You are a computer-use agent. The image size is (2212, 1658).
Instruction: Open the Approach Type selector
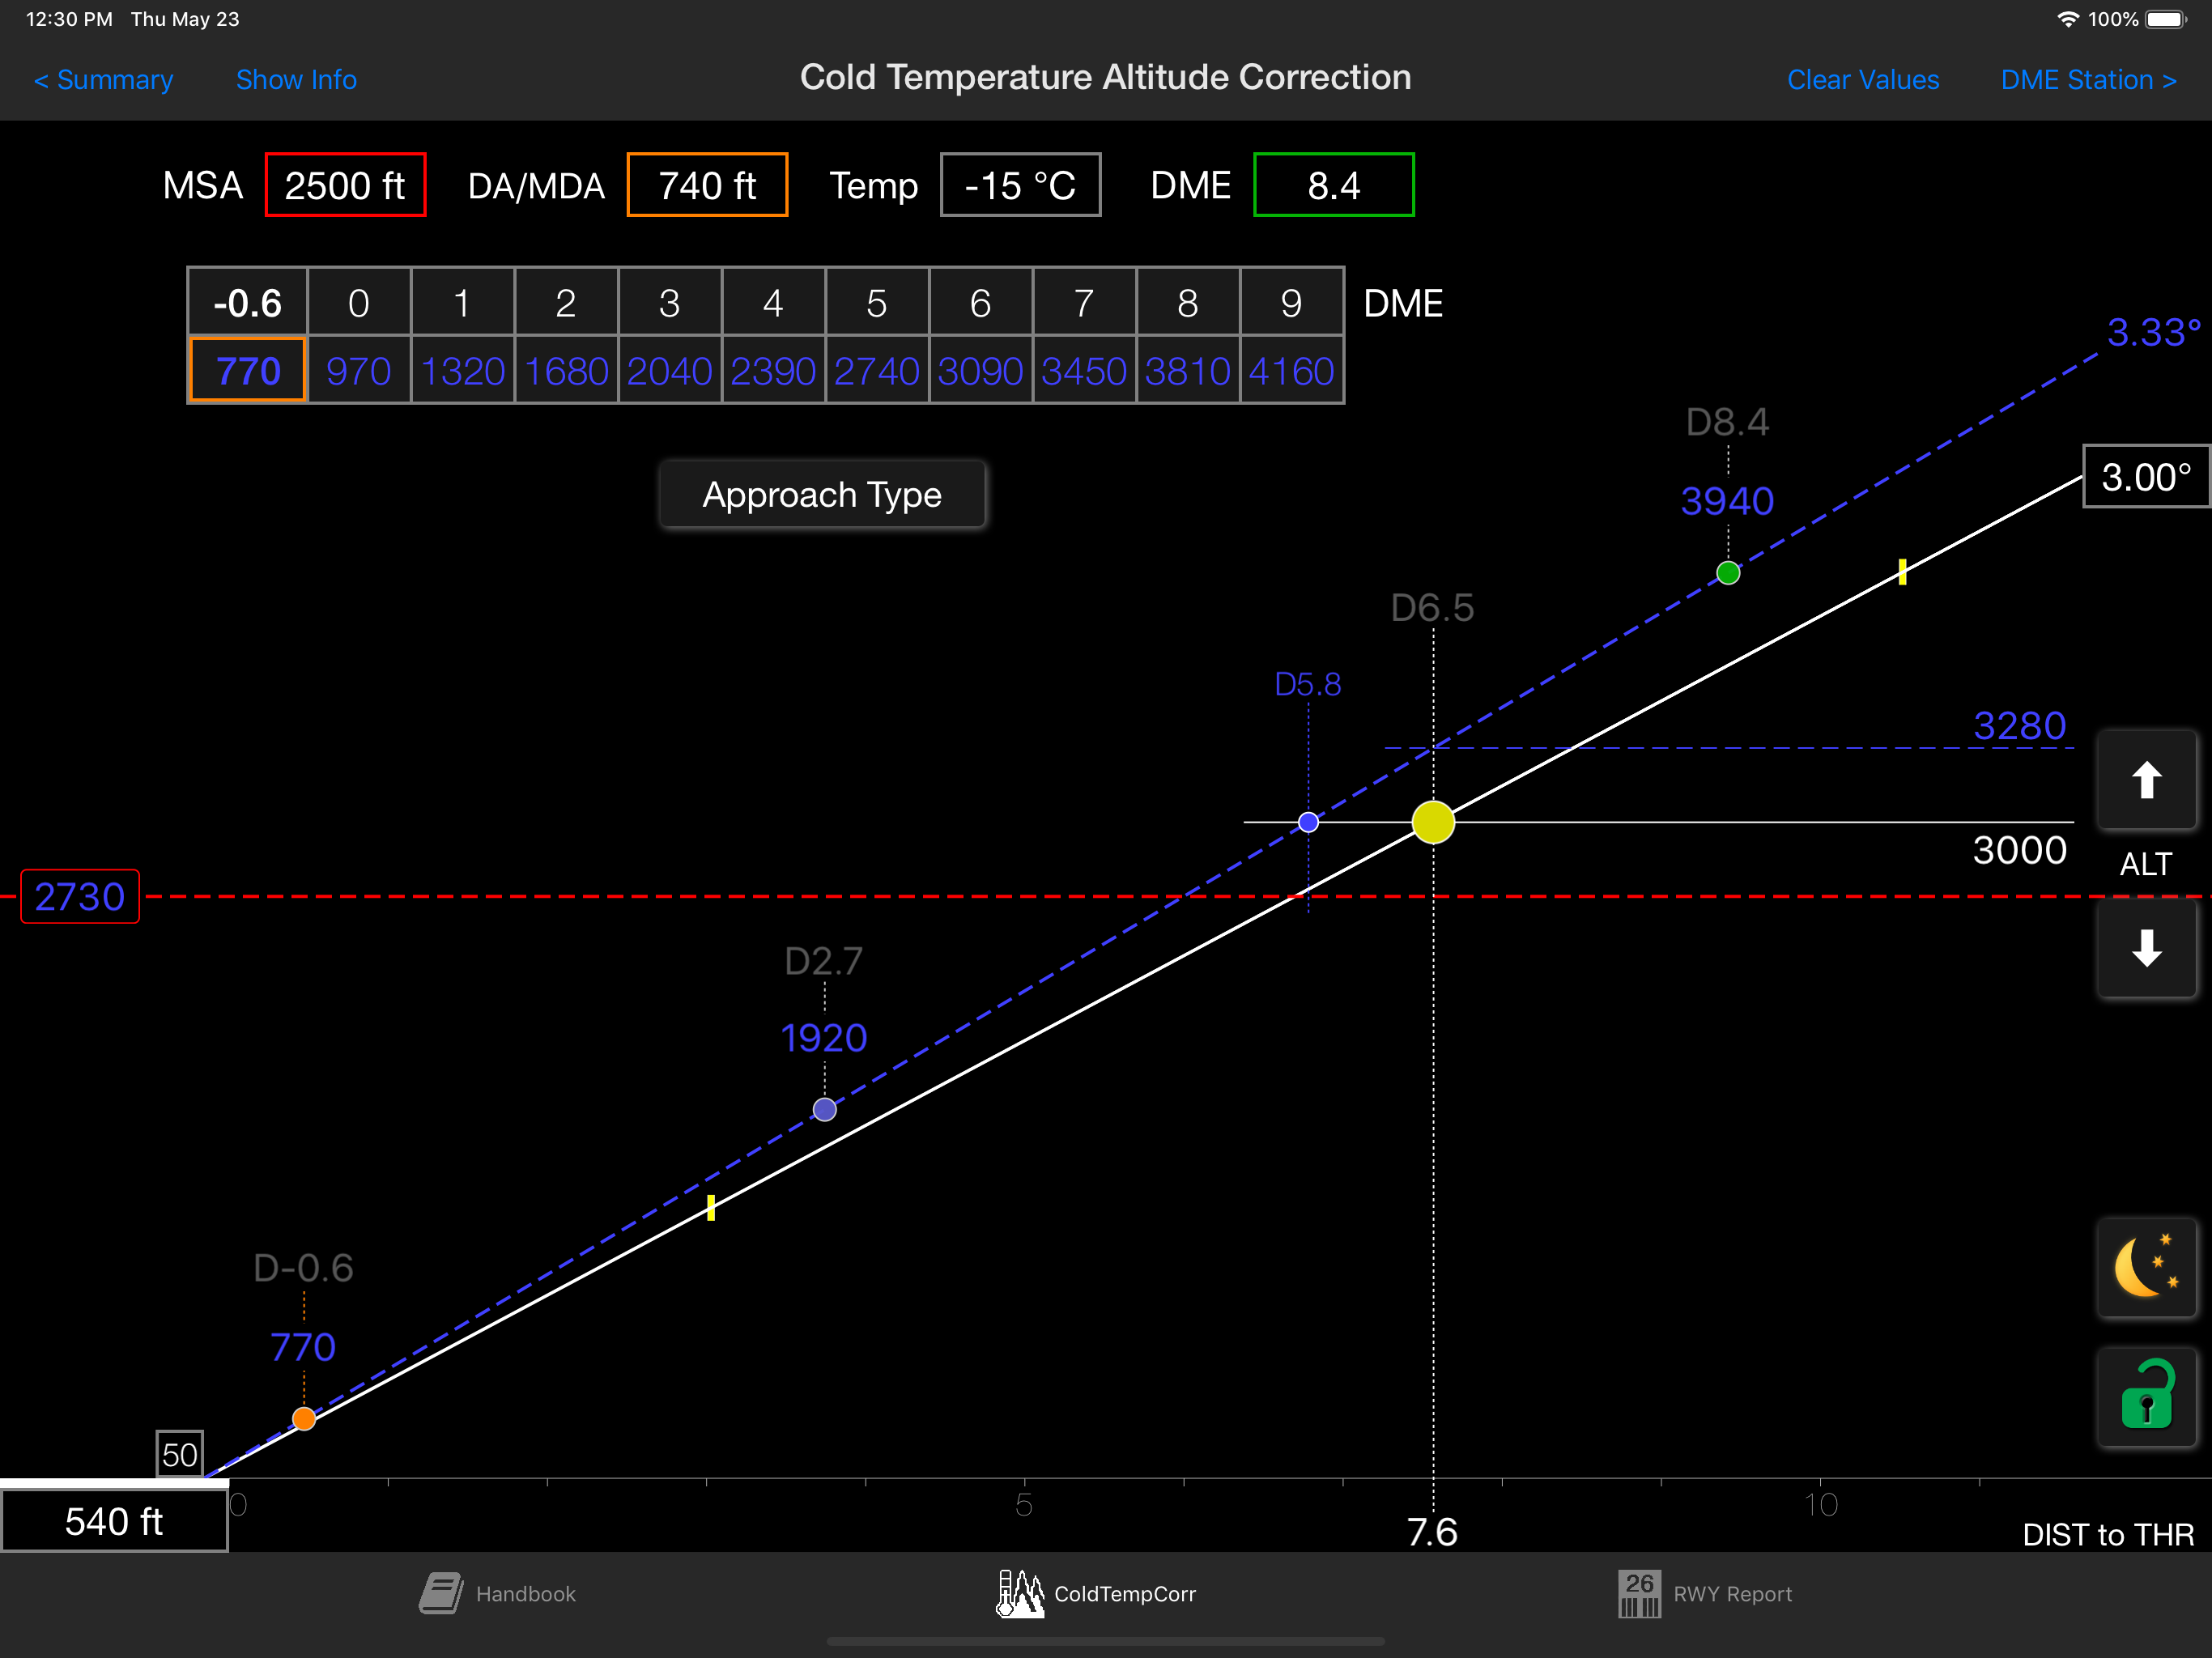pos(822,495)
